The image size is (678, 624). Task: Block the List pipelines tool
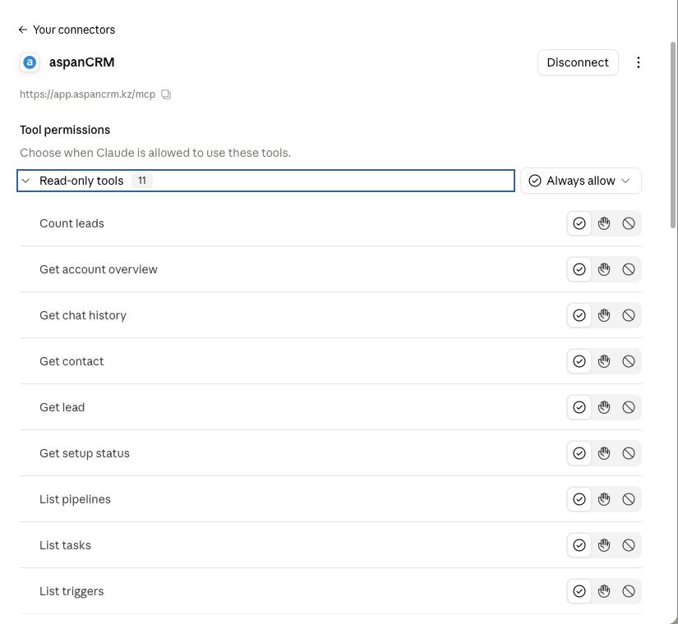tap(629, 499)
